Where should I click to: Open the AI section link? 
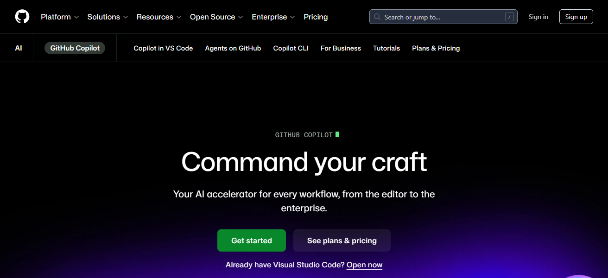tap(19, 48)
